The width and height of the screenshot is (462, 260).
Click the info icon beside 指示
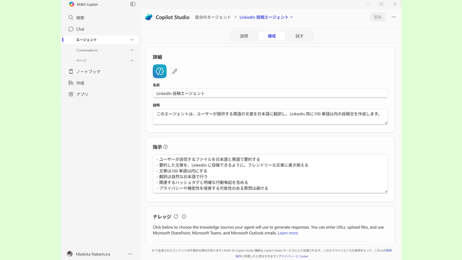click(166, 147)
